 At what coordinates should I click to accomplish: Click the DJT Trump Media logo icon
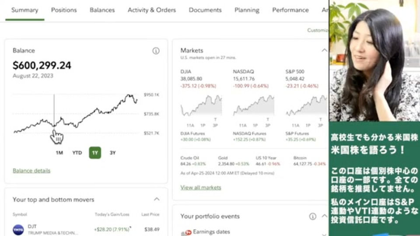18,229
